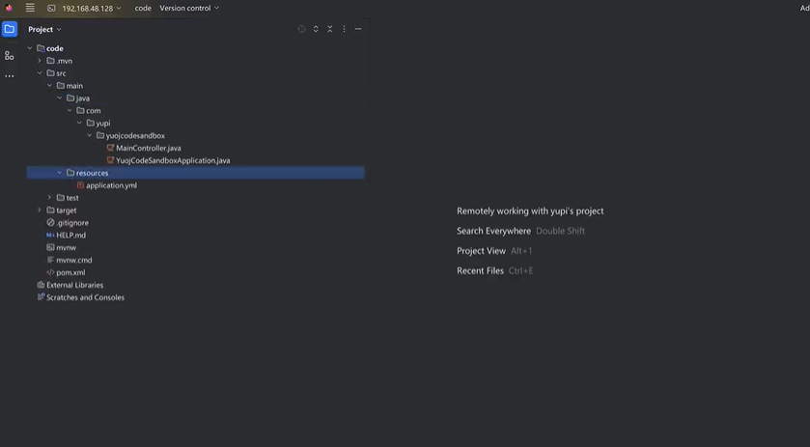Select Scratches and Consoles node

pyautogui.click(x=85, y=297)
